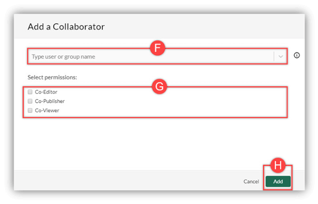The image size is (318, 204).
Task: Focus the 'Type user or group name' field
Action: coord(150,56)
